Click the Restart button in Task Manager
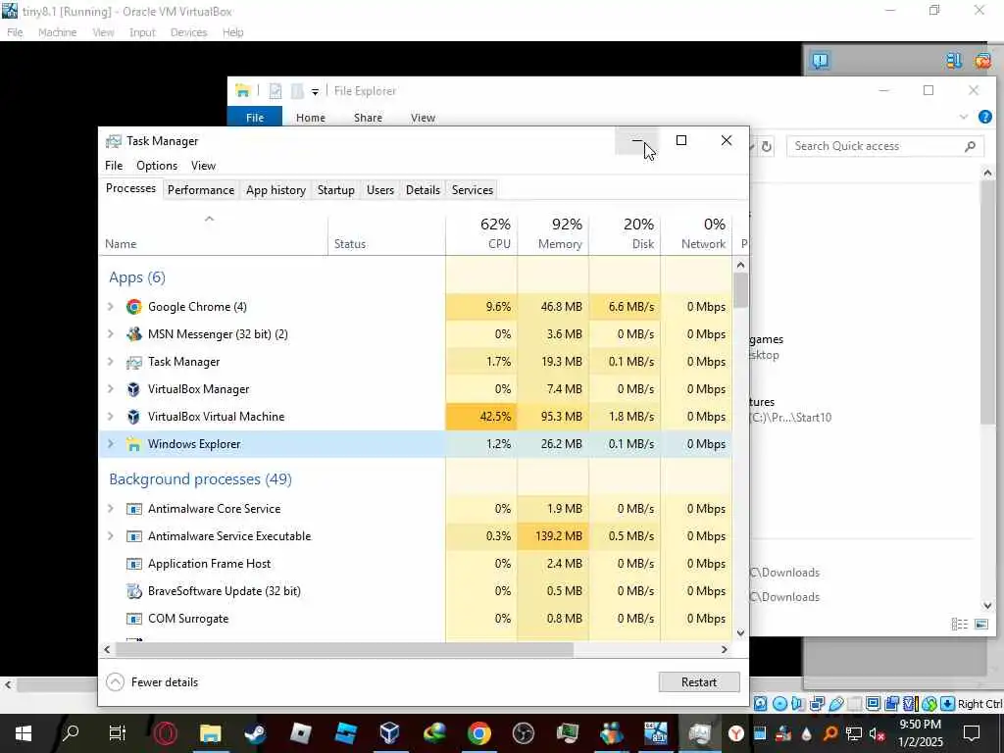This screenshot has width=1004, height=753. pos(699,682)
